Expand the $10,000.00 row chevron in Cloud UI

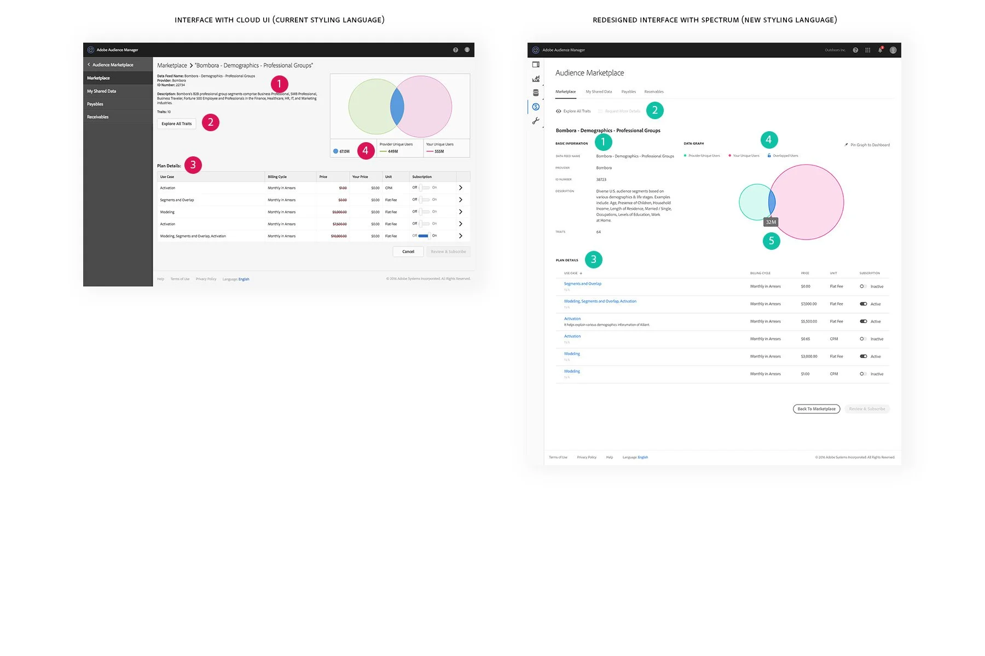click(x=461, y=236)
